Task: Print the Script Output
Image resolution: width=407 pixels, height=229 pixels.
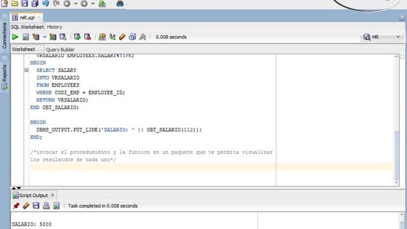Action: [46, 205]
